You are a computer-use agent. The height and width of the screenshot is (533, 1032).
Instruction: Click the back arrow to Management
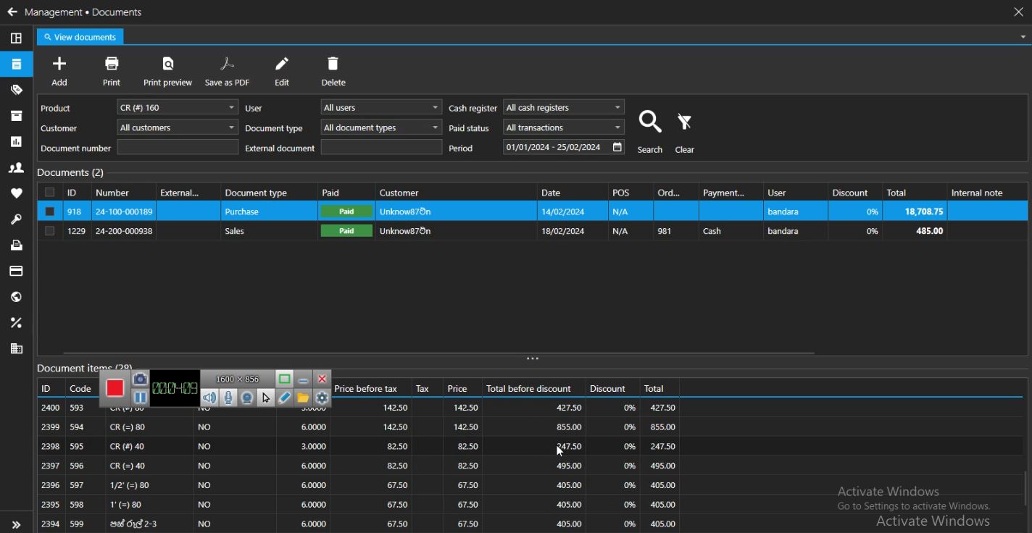tap(12, 12)
